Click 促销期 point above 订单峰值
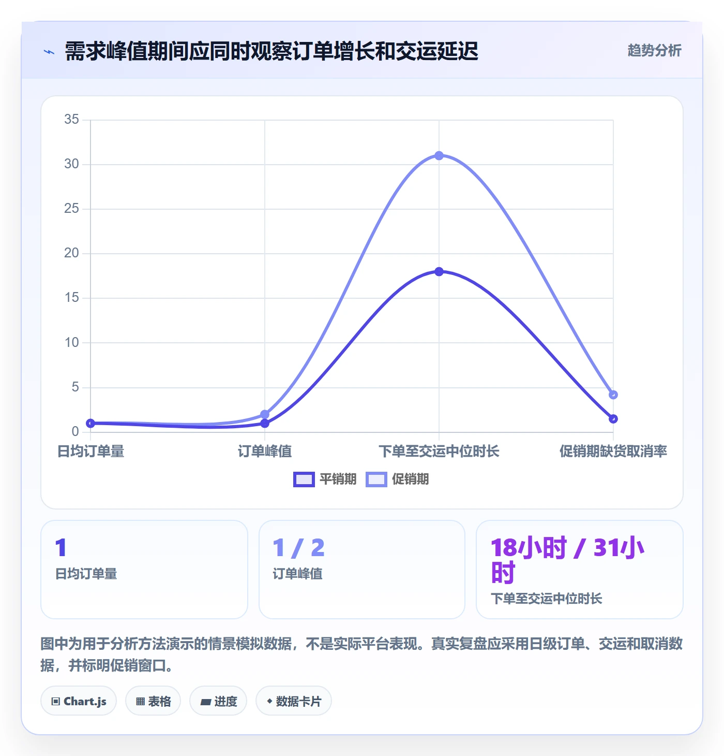Image resolution: width=724 pixels, height=756 pixels. click(x=265, y=414)
